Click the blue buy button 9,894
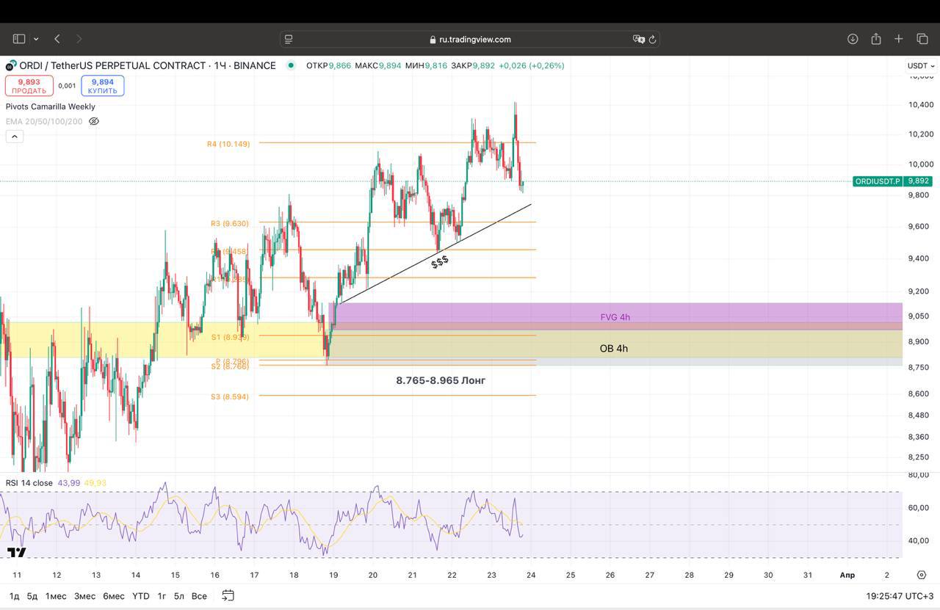Screen dimensions: 940x610 coord(103,86)
